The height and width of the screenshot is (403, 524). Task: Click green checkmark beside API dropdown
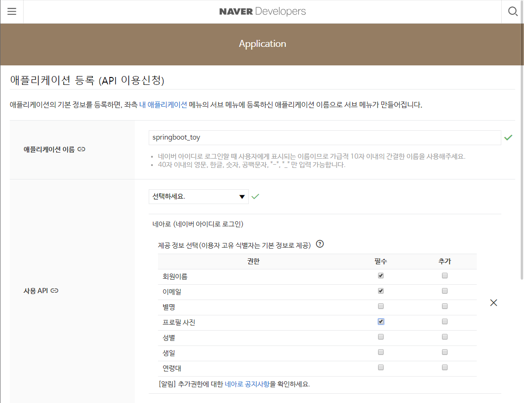[255, 197]
